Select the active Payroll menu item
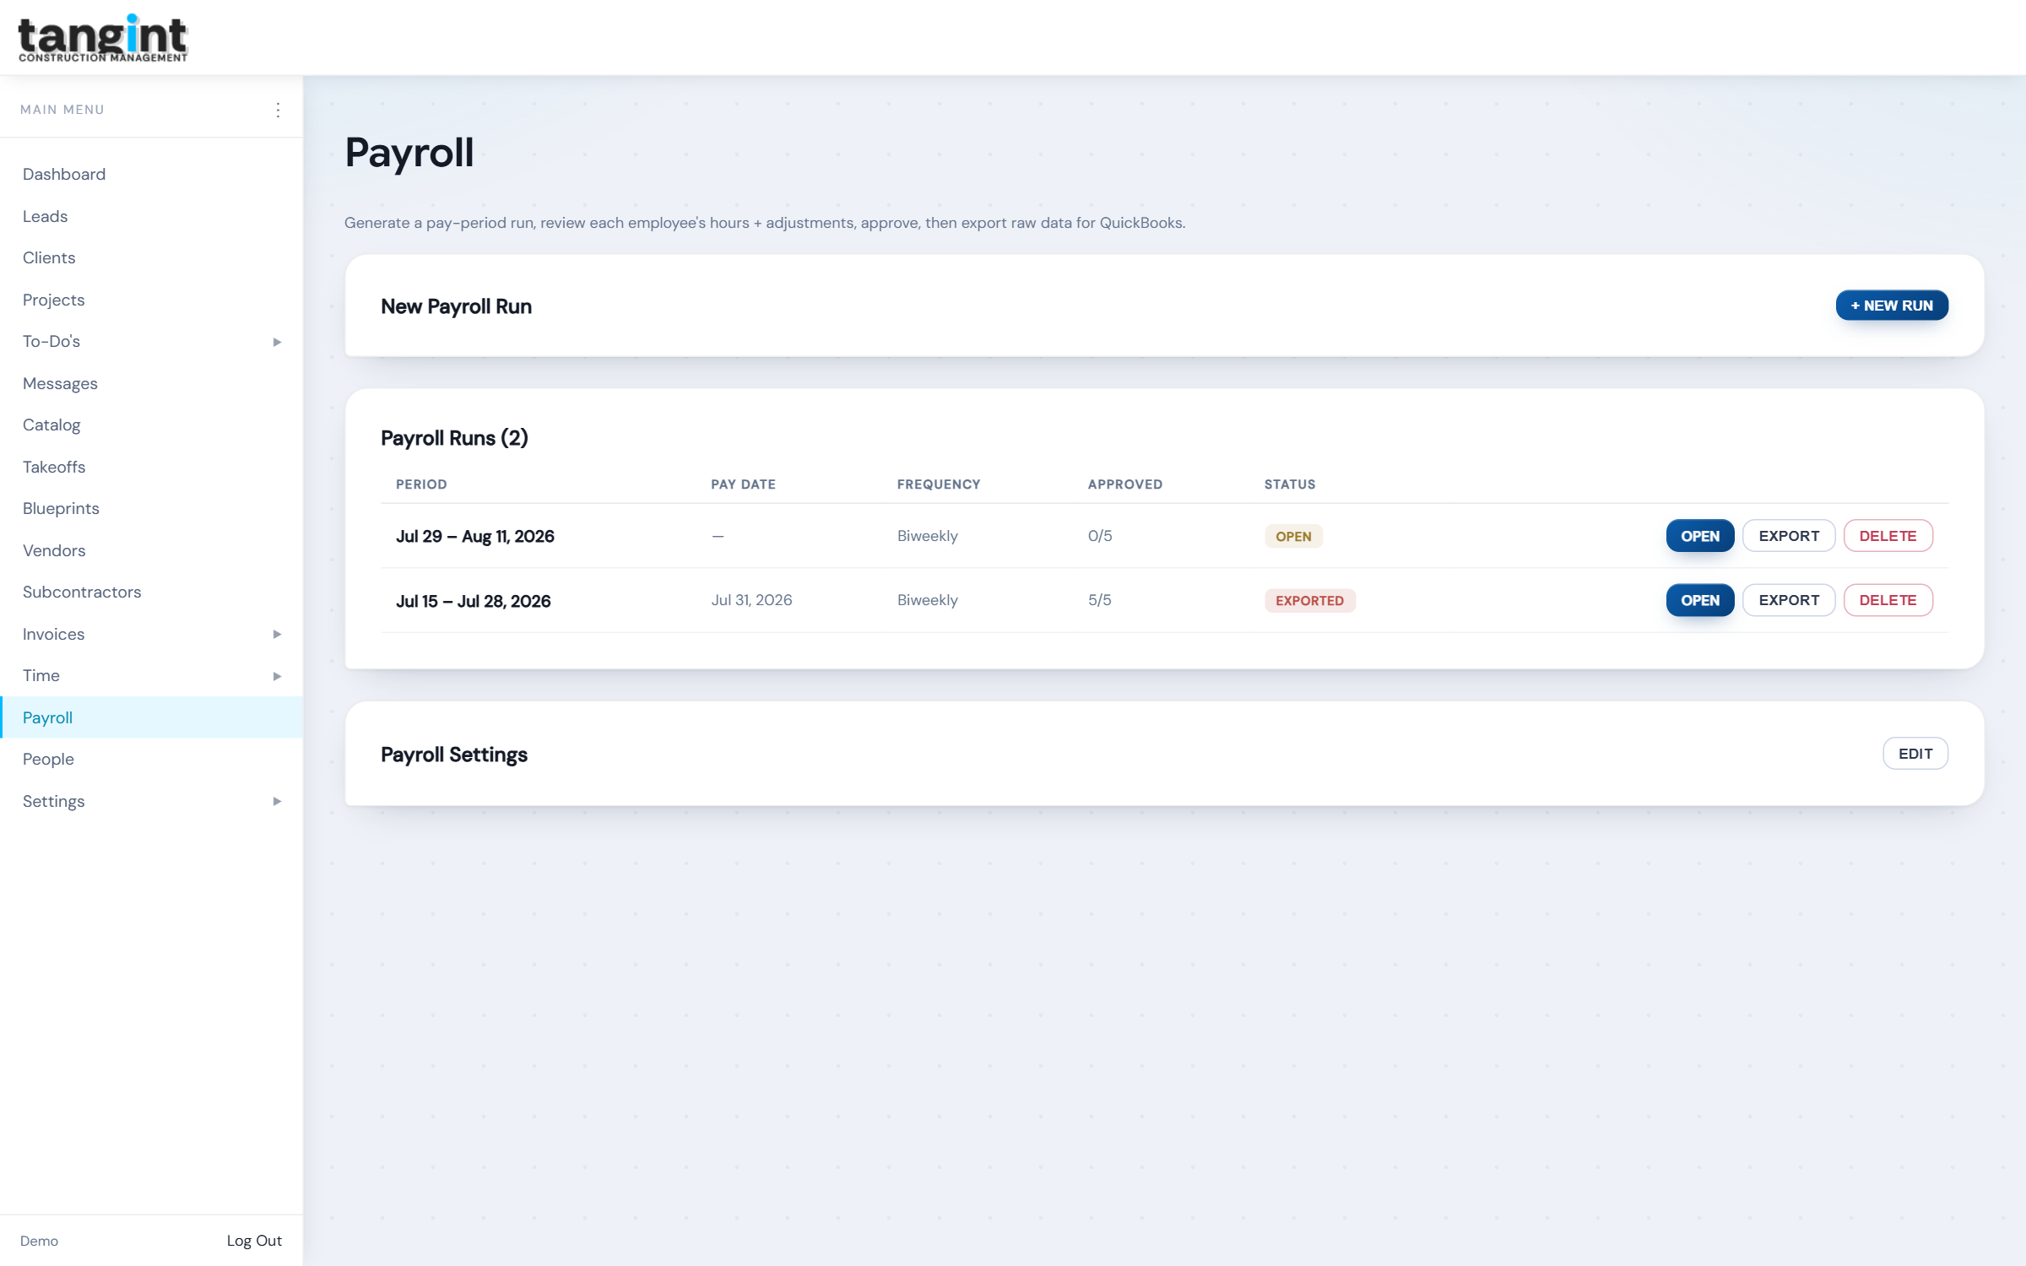This screenshot has height=1266, width=2026. [152, 717]
